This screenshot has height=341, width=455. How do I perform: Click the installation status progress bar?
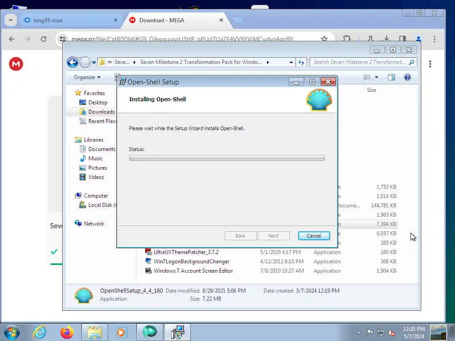click(227, 158)
